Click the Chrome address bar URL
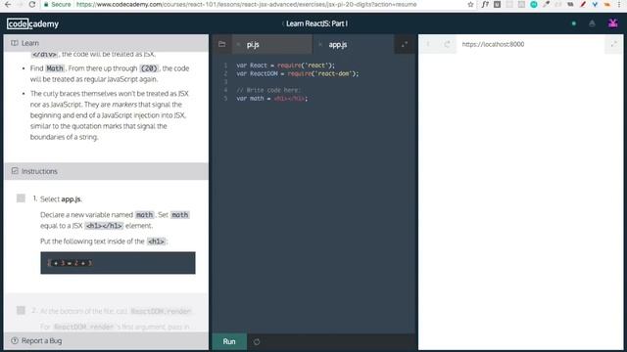Viewport: 627px width, 352px height. coord(246,4)
